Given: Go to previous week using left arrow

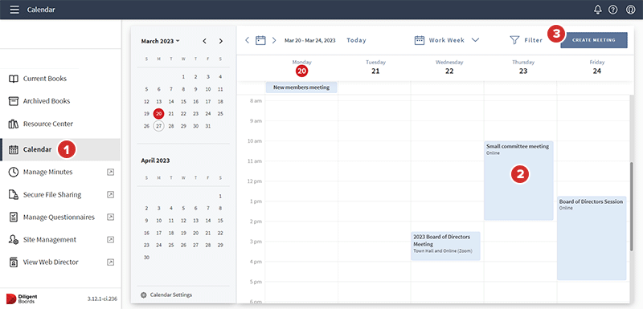Looking at the screenshot, I should click(x=248, y=40).
